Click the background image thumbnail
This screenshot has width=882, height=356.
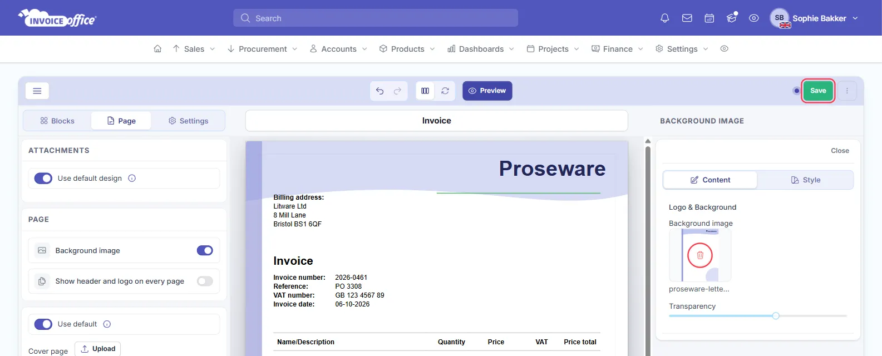tap(700, 255)
